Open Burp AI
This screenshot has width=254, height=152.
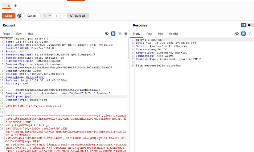(x=78, y=16)
